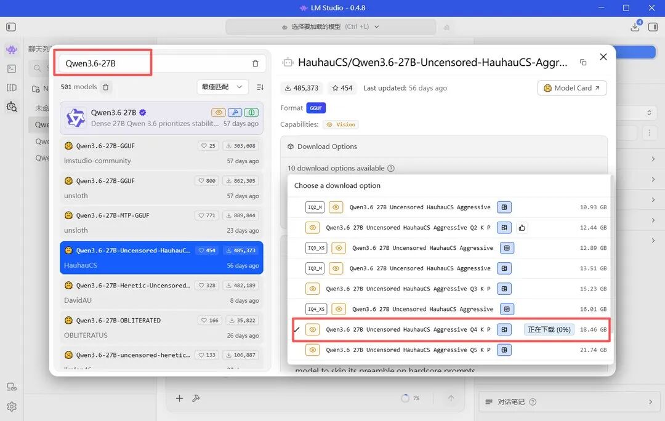Click the eject icon beside model selector
The width and height of the screenshot is (665, 421).
coord(446,27)
